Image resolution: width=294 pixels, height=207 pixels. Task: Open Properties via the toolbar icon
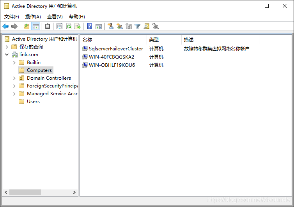click(59, 26)
